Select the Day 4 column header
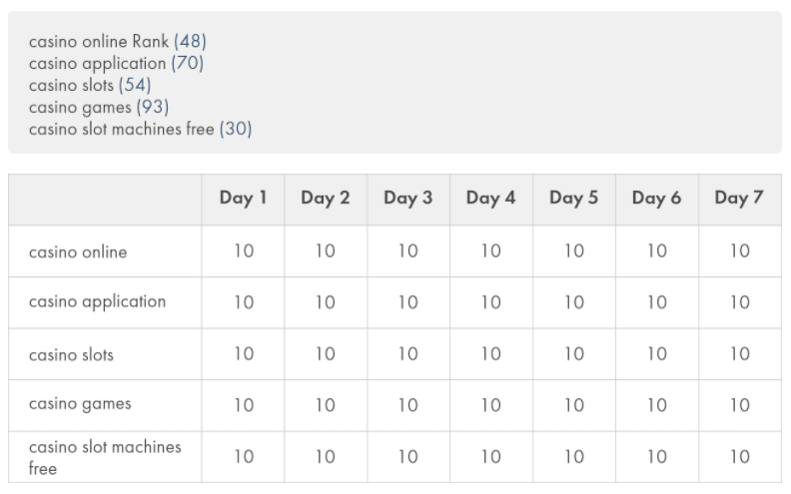This screenshot has width=791, height=494. [490, 199]
